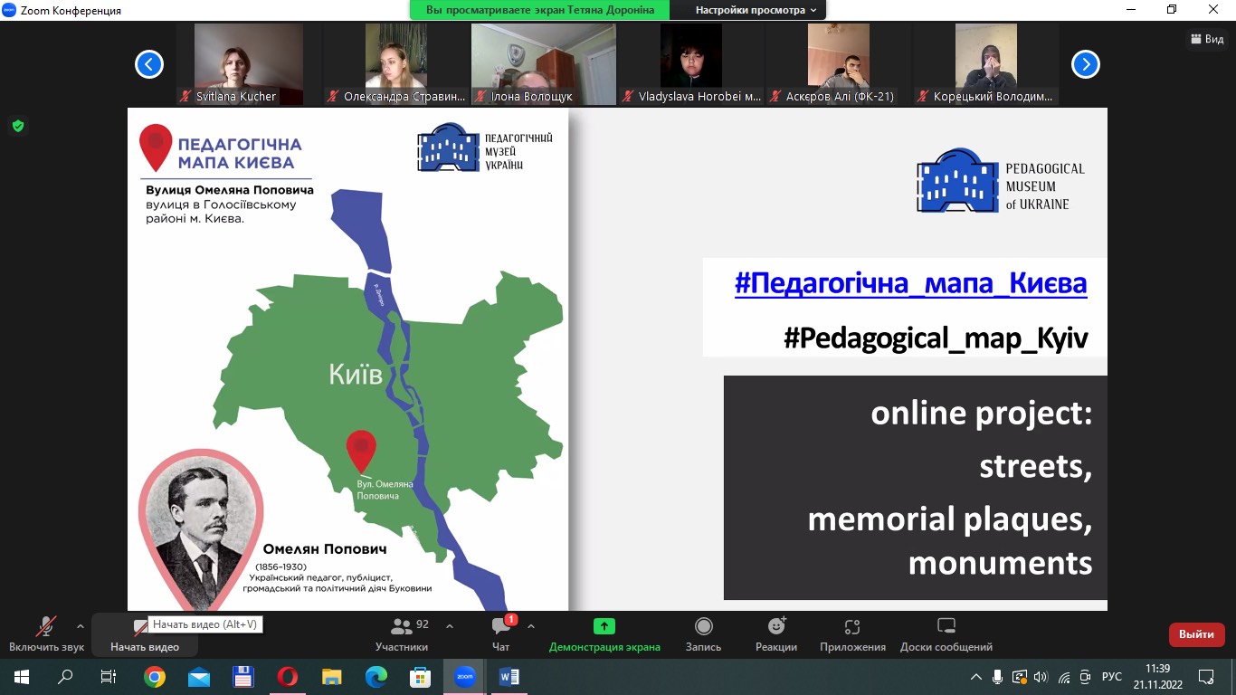Image resolution: width=1236 pixels, height=695 pixels.
Task: Expand the arrow next to Чат
Action: (x=531, y=626)
